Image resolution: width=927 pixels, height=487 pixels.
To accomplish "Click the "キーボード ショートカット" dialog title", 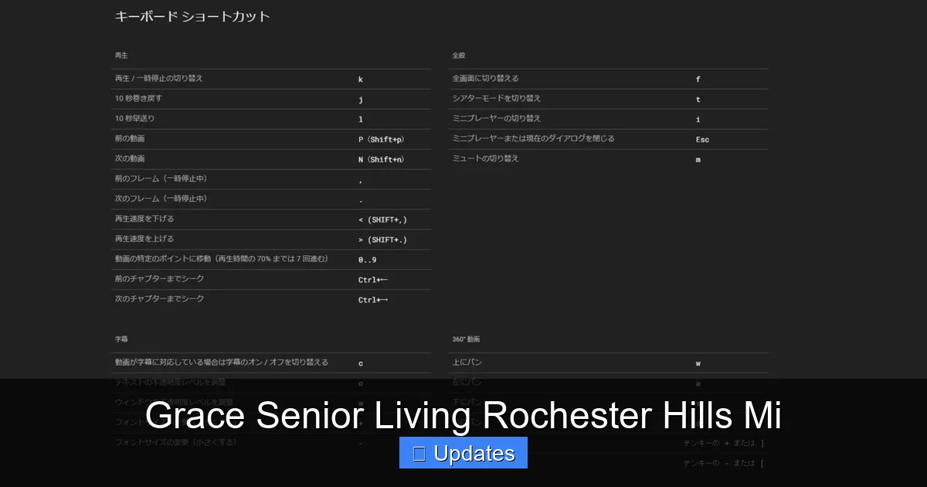I will click(192, 16).
